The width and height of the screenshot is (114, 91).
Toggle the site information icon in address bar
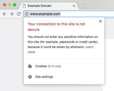tap(27, 14)
